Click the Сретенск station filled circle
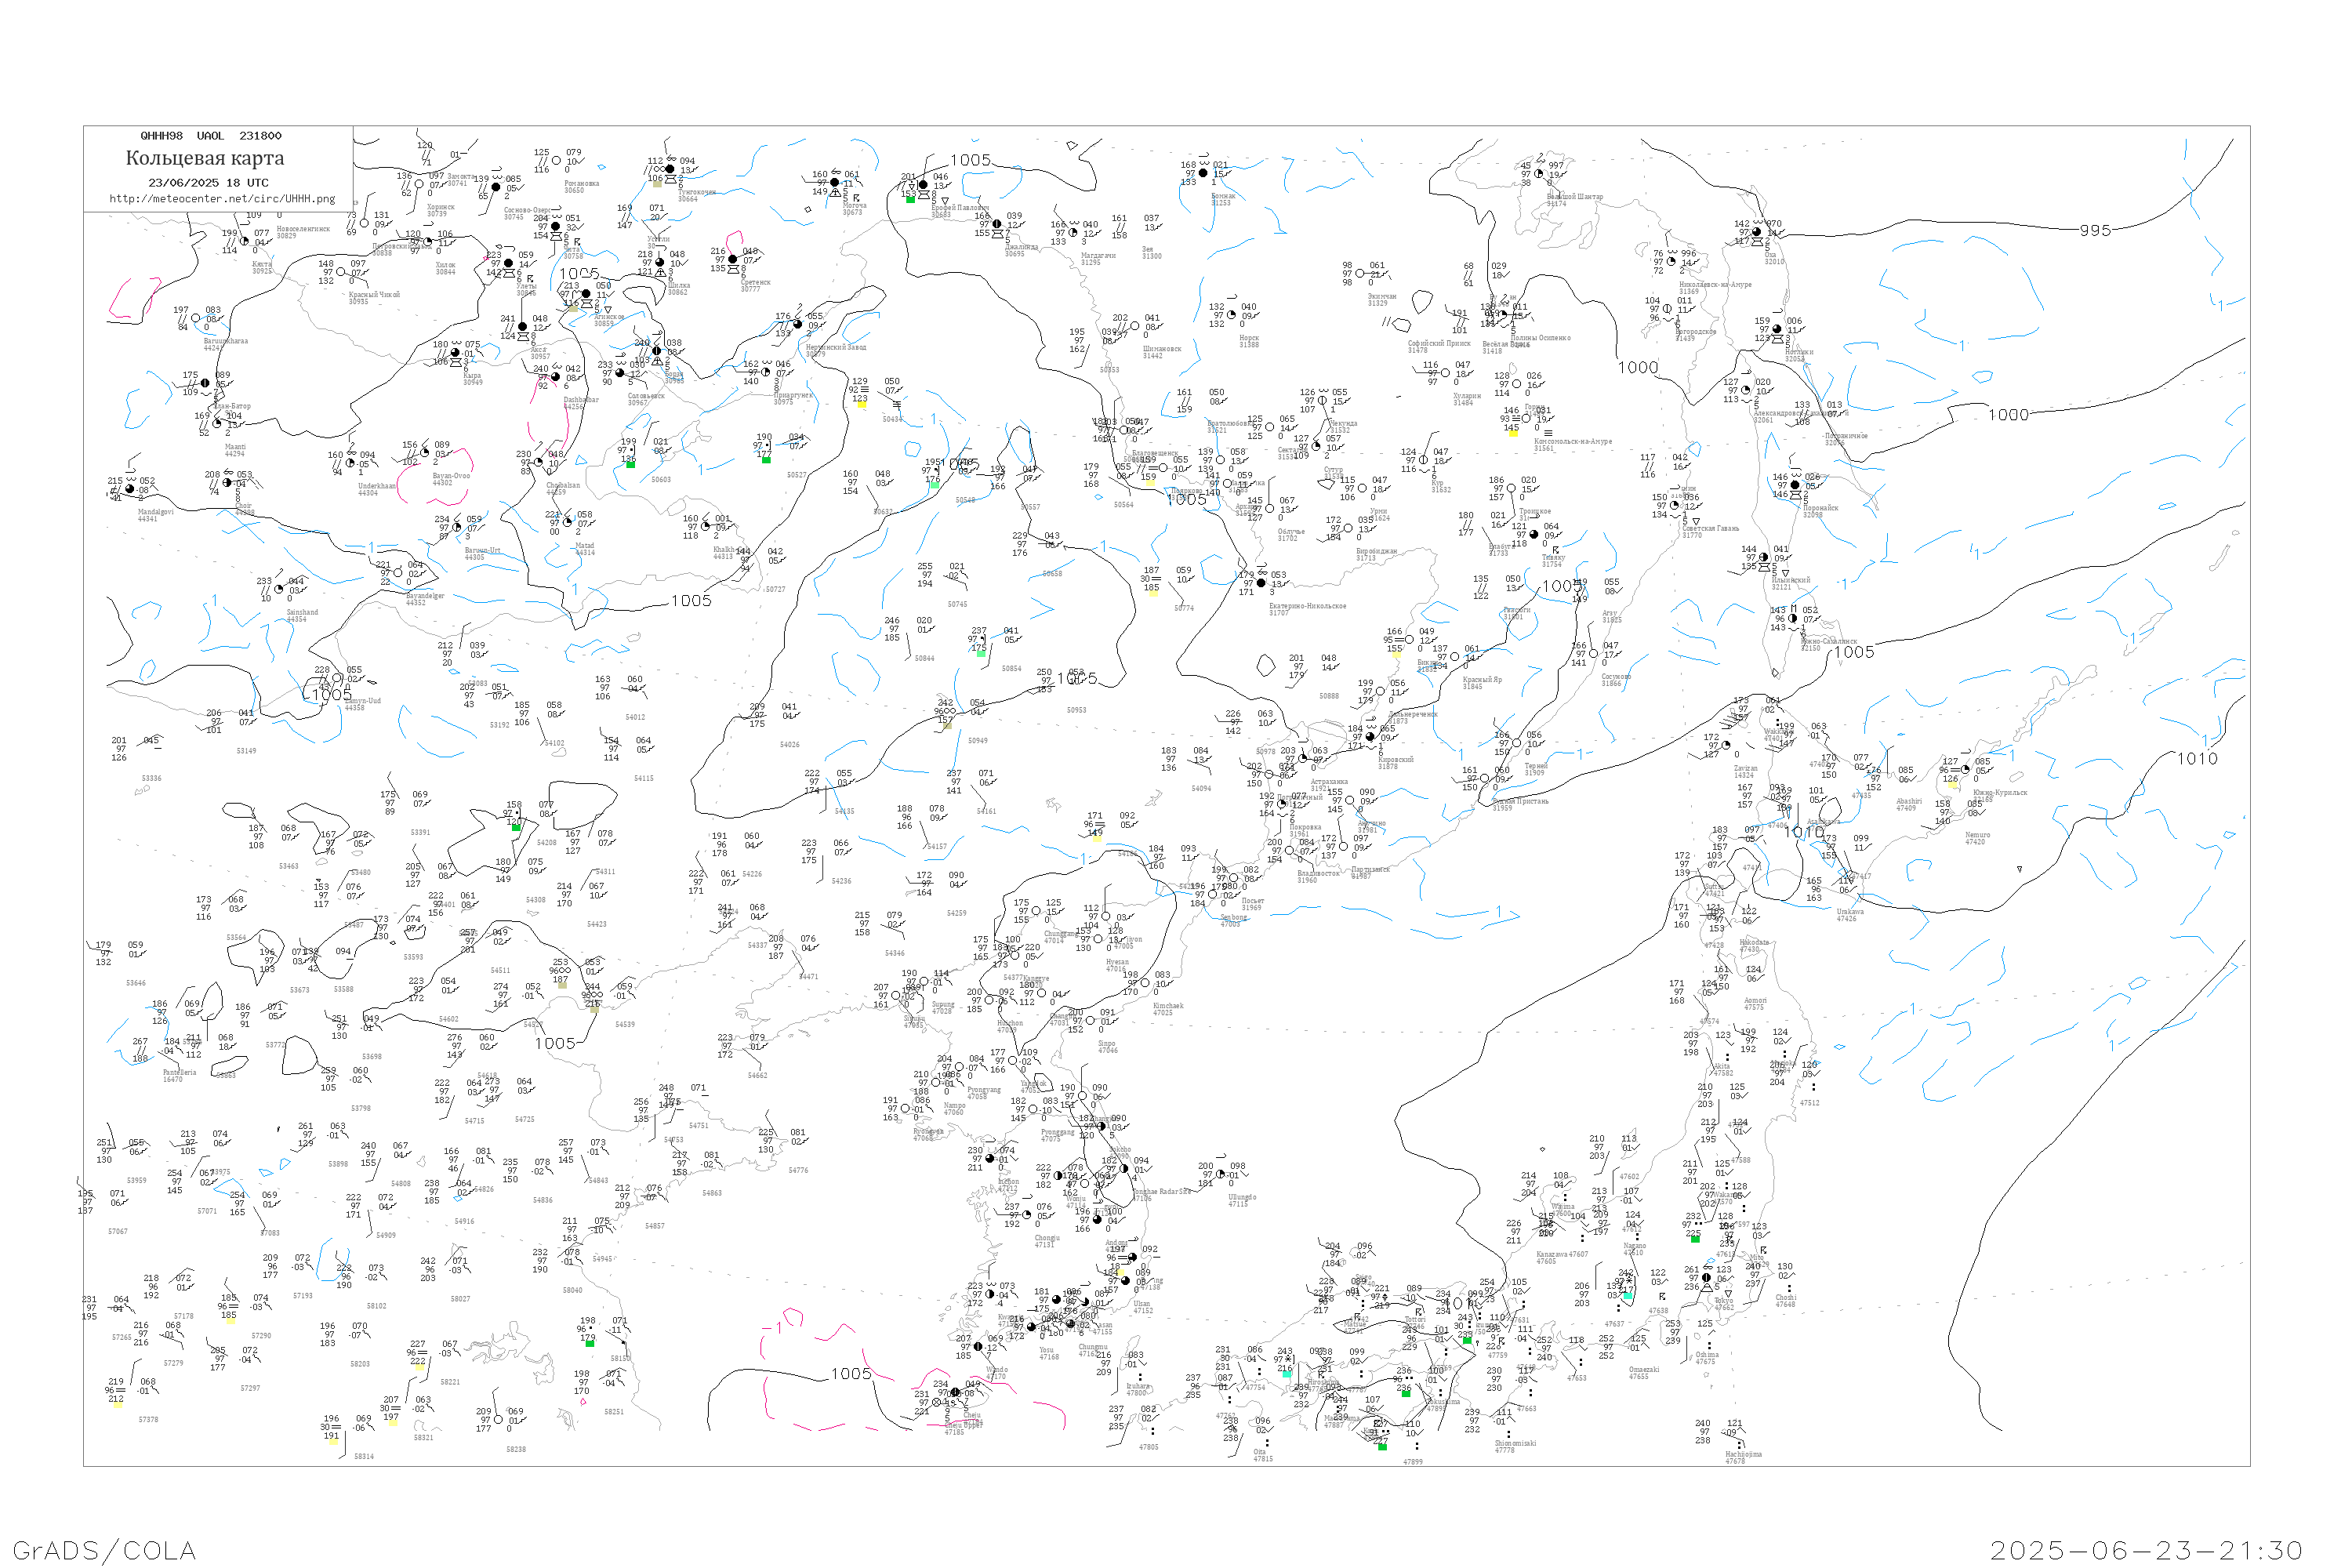2352x1568 pixels. tap(733, 260)
